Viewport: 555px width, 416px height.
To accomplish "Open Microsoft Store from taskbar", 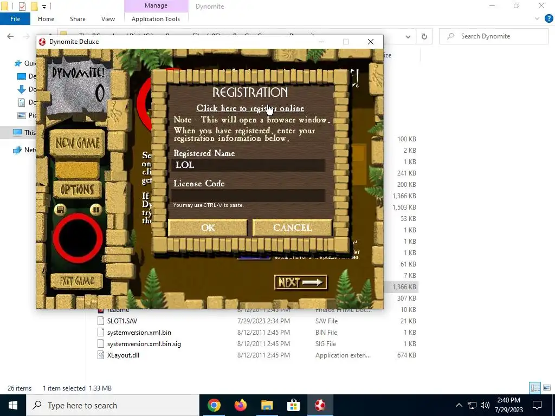I will [293, 405].
